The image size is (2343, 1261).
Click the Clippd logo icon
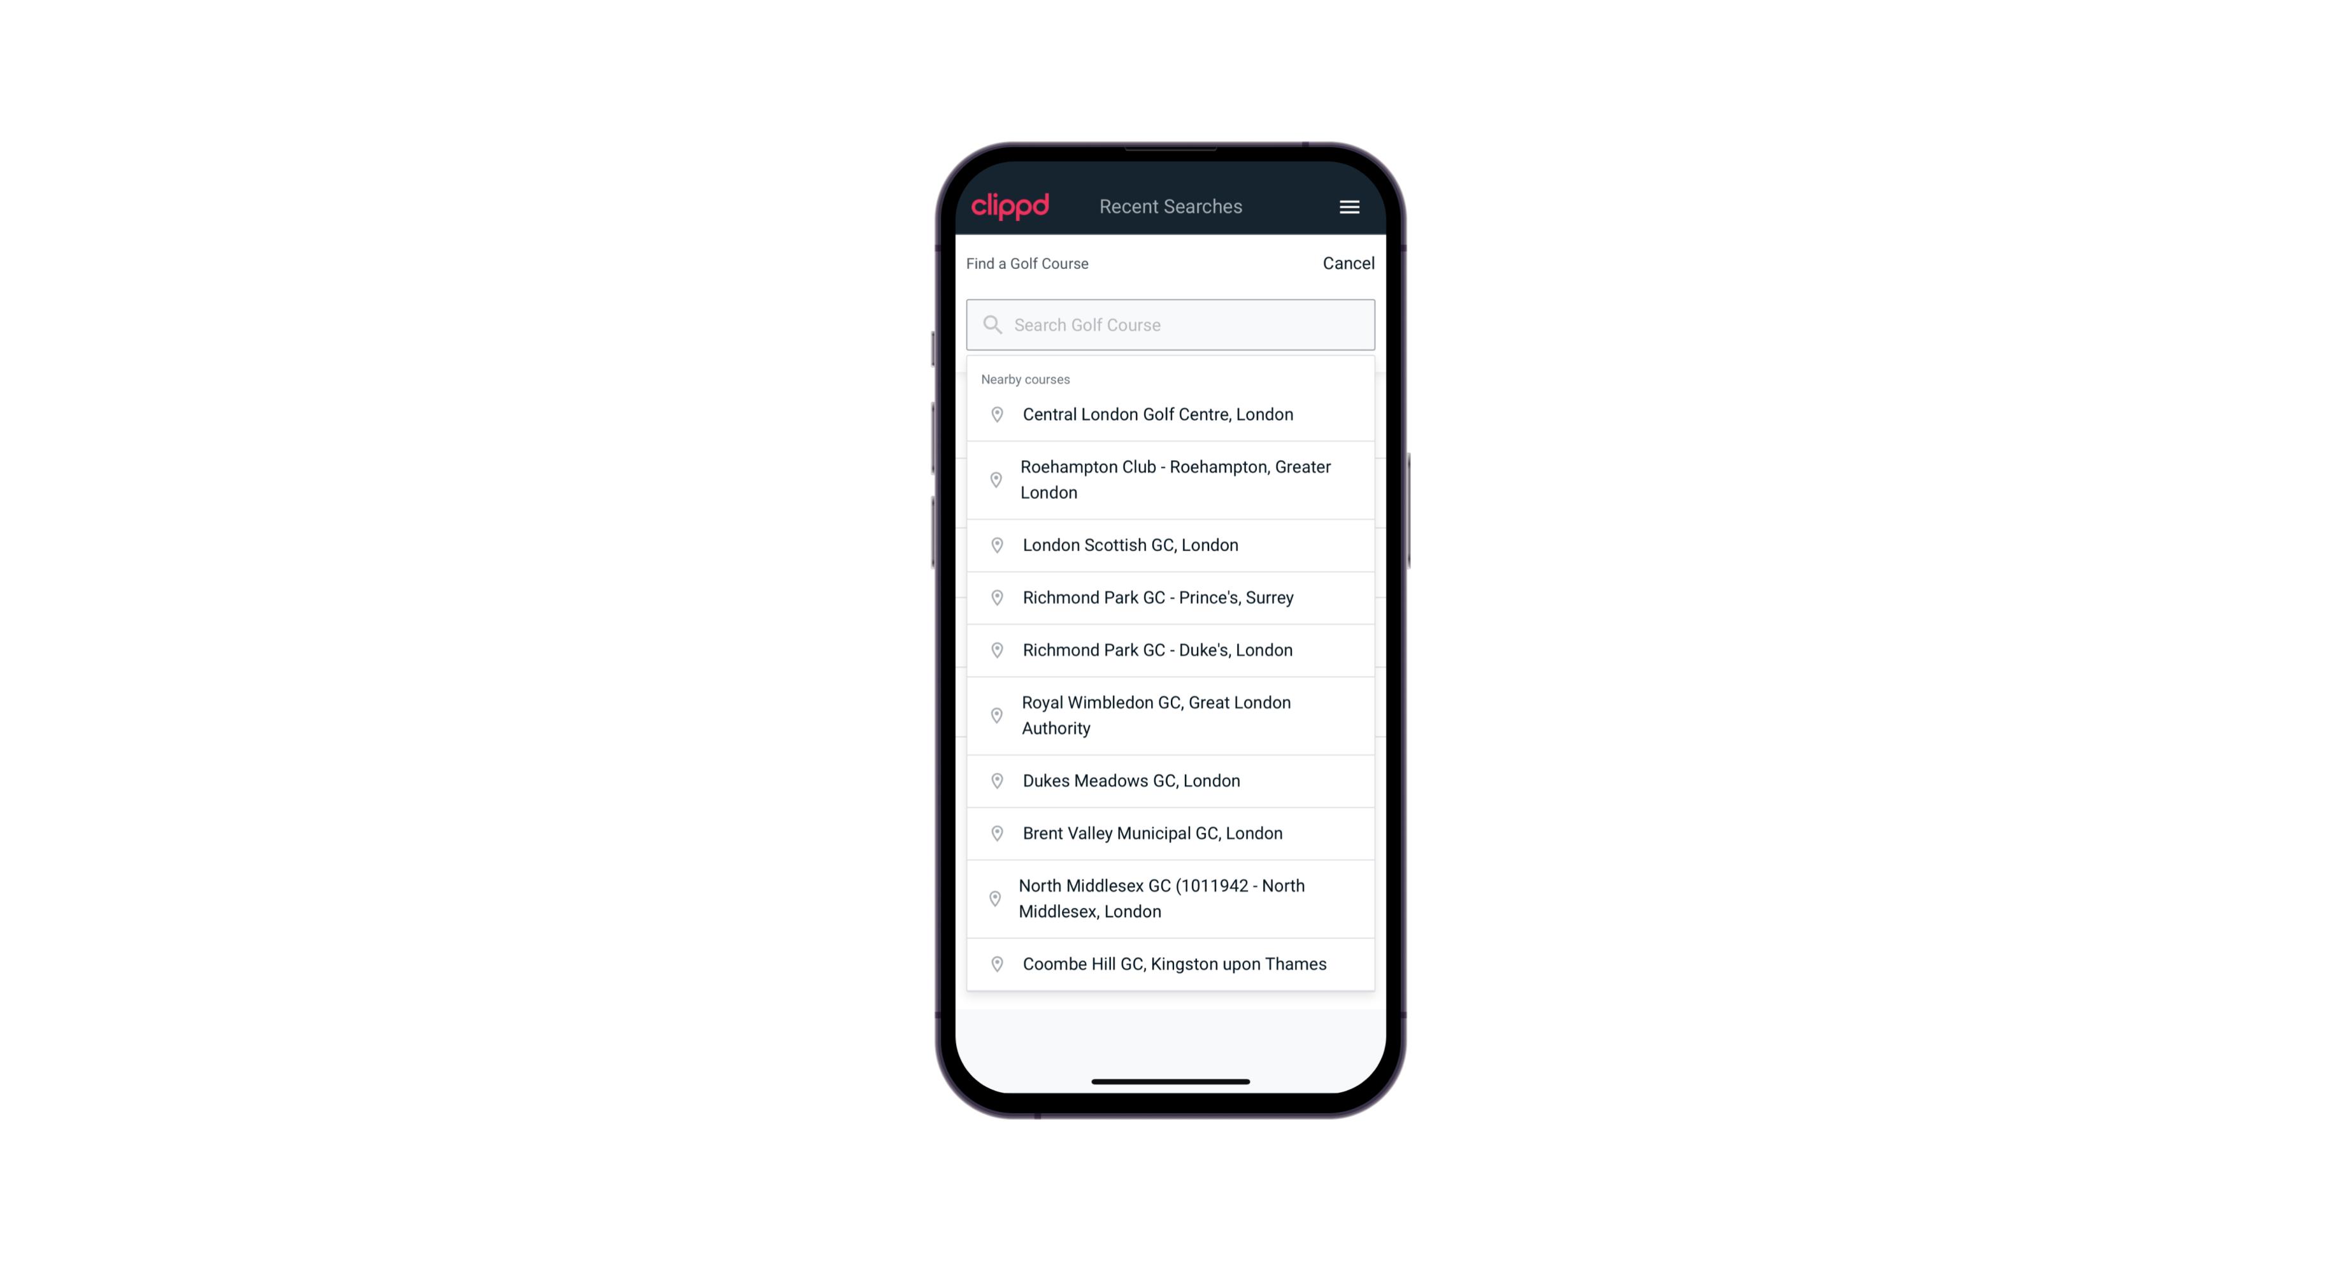pos(1010,206)
